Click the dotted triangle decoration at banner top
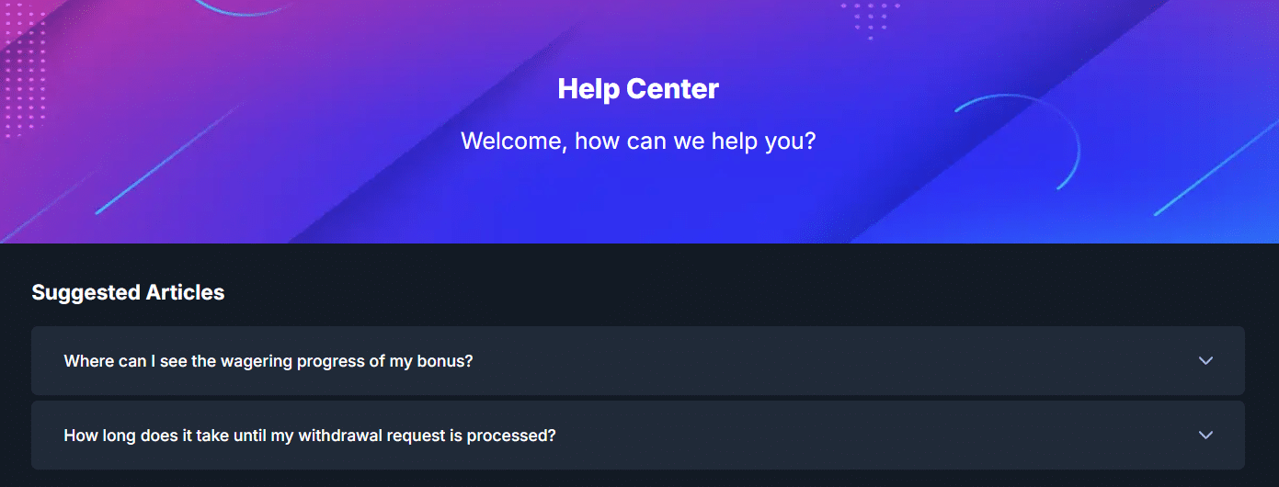Image resolution: width=1279 pixels, height=487 pixels. pyautogui.click(x=870, y=17)
